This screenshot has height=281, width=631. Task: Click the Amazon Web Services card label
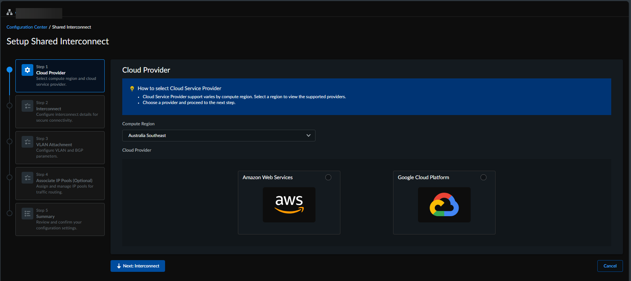pyautogui.click(x=268, y=177)
